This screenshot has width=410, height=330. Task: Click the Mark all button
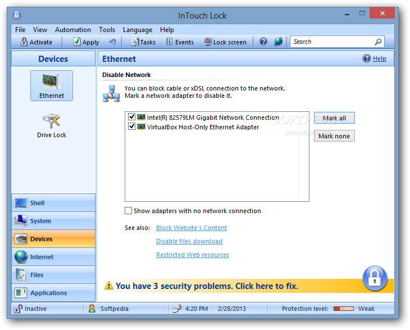pyautogui.click(x=334, y=118)
